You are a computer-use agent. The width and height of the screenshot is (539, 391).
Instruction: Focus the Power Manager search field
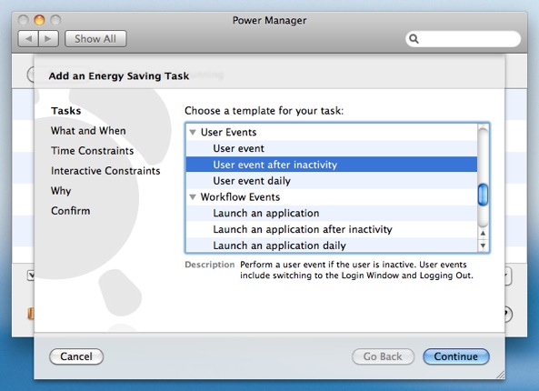click(463, 39)
